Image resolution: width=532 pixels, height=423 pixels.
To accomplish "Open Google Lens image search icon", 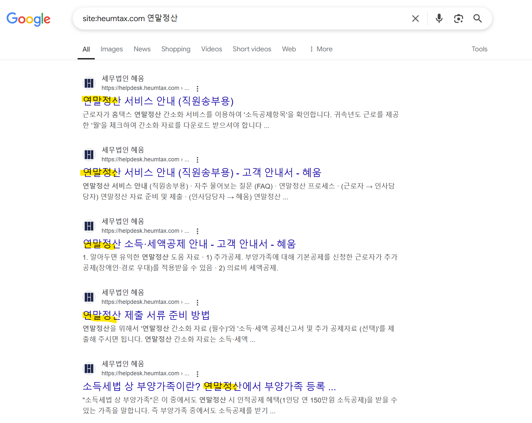I will click(x=458, y=19).
